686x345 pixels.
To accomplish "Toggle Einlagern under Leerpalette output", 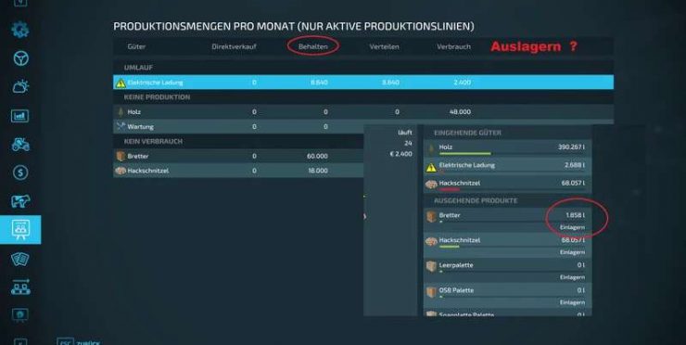I will point(572,277).
